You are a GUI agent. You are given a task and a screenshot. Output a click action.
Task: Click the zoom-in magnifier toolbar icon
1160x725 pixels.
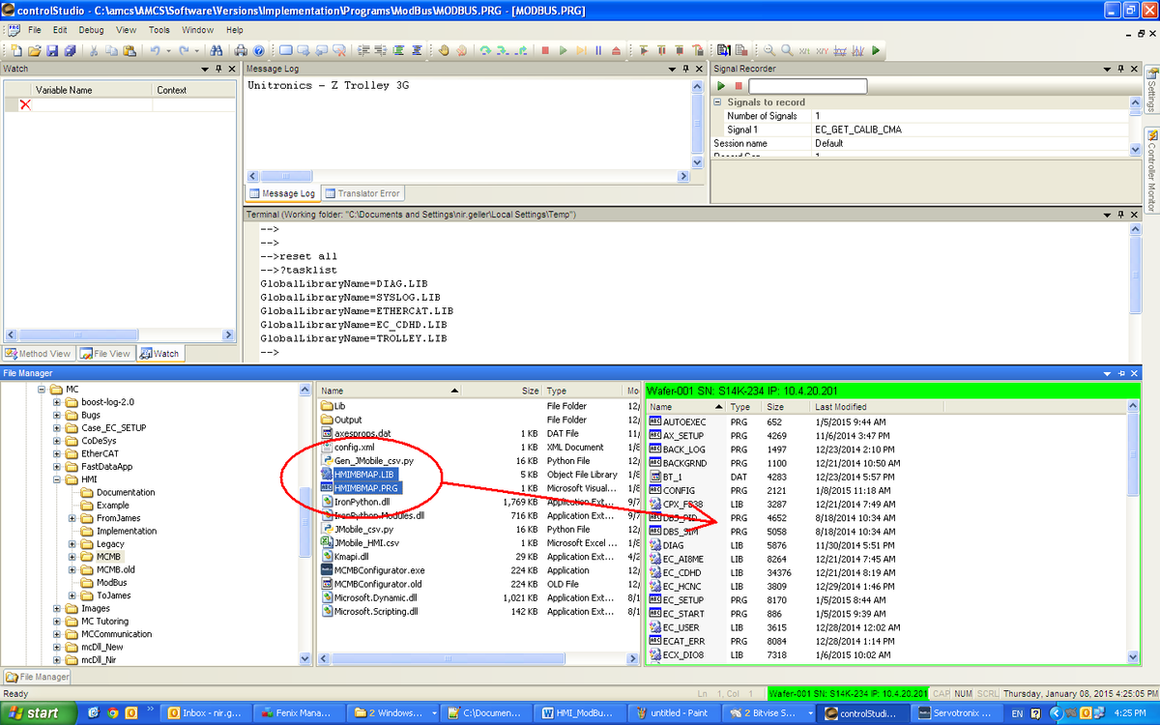[785, 49]
